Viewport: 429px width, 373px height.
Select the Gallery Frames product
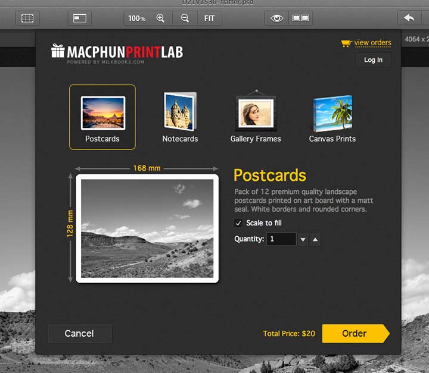256,116
